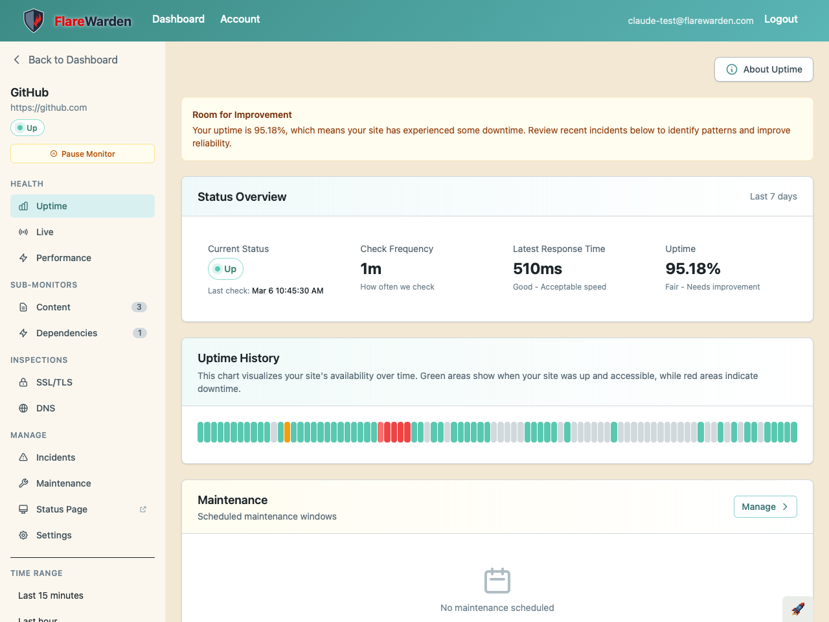Click the About Uptime button
This screenshot has width=829, height=622.
(764, 69)
